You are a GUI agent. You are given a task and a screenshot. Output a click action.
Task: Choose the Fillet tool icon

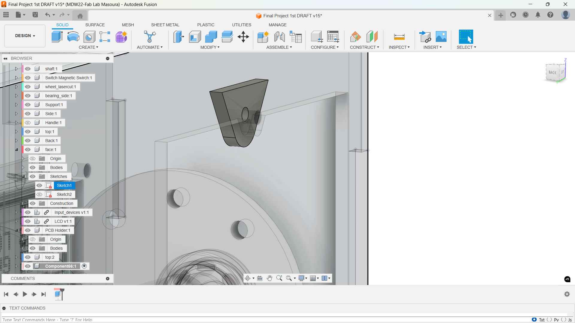tap(195, 37)
